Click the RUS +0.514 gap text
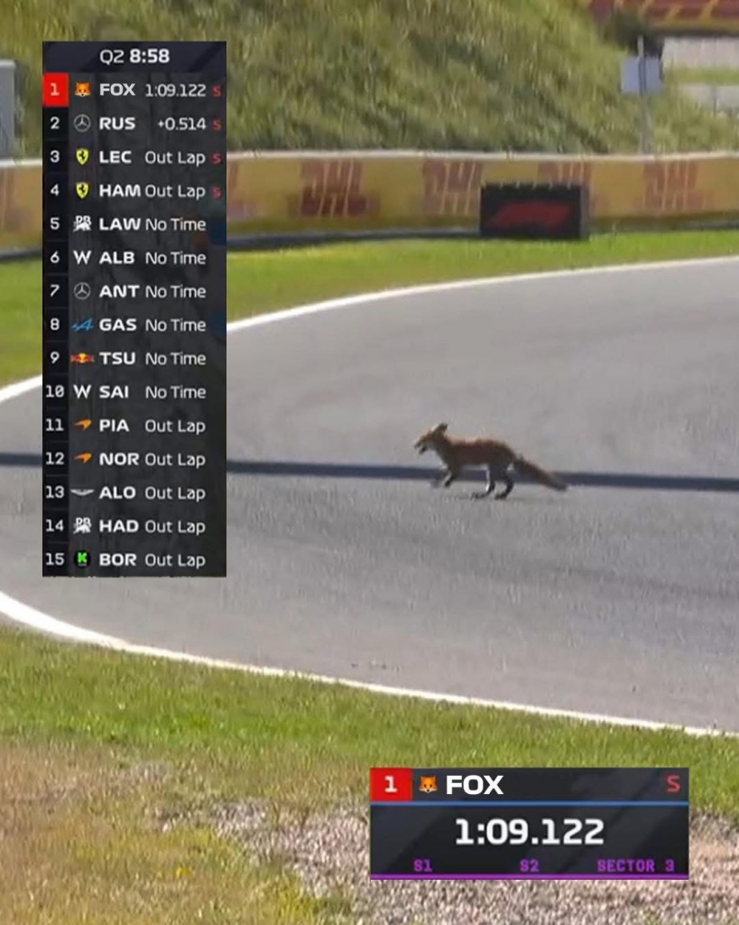 pos(181,124)
